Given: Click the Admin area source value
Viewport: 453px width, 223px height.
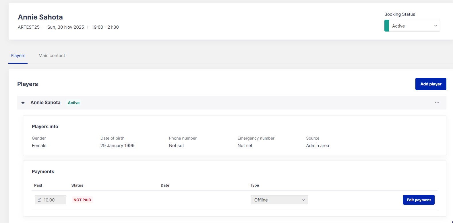Looking at the screenshot, I should pos(317,146).
